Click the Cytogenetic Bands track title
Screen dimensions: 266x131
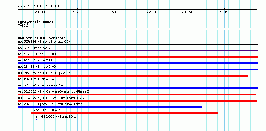click(36, 22)
